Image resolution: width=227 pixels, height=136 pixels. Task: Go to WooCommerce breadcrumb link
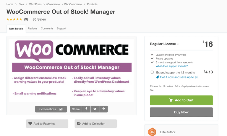click(x=73, y=4)
